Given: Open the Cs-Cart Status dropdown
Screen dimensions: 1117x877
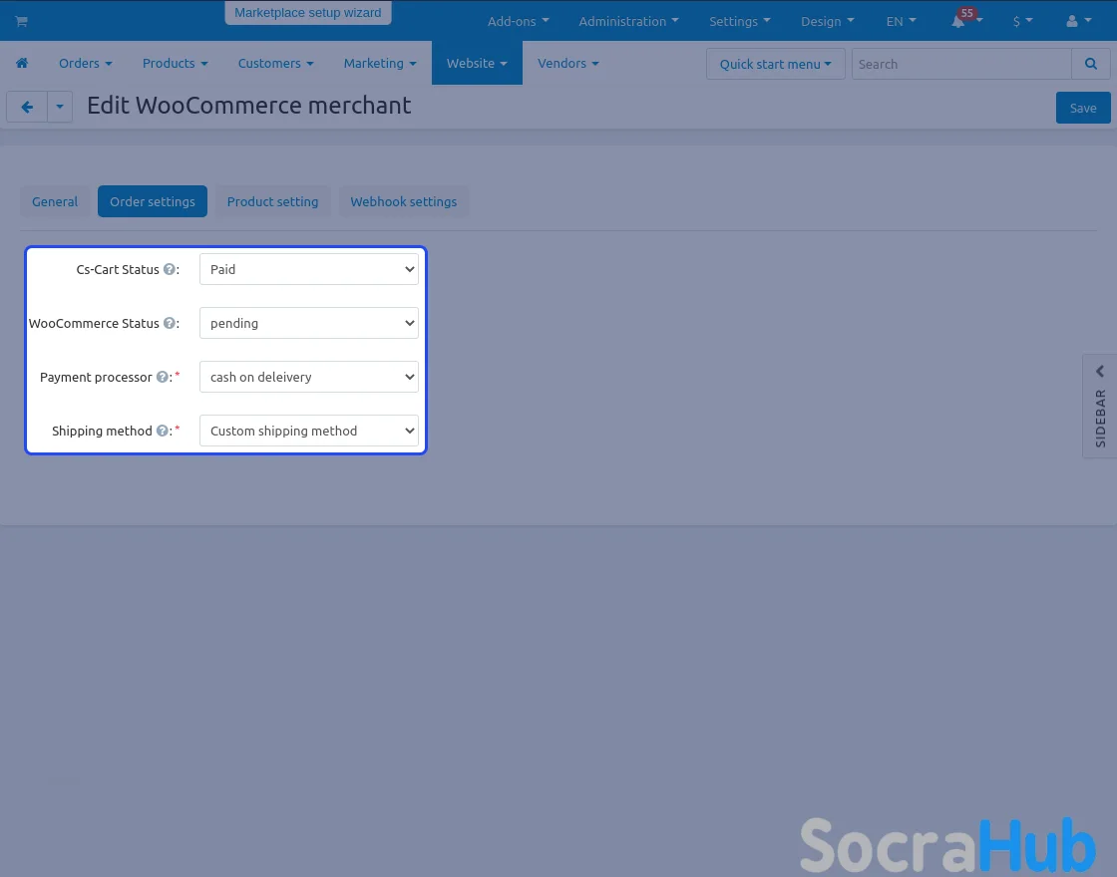Looking at the screenshot, I should click(308, 269).
